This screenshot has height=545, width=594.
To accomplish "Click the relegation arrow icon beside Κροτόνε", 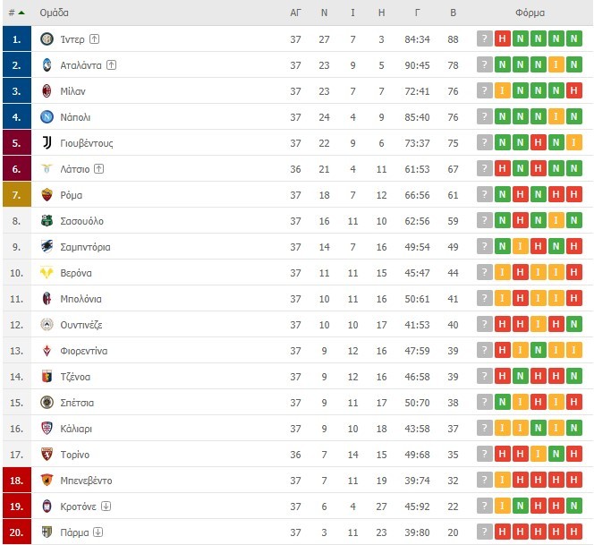I will pyautogui.click(x=106, y=507).
